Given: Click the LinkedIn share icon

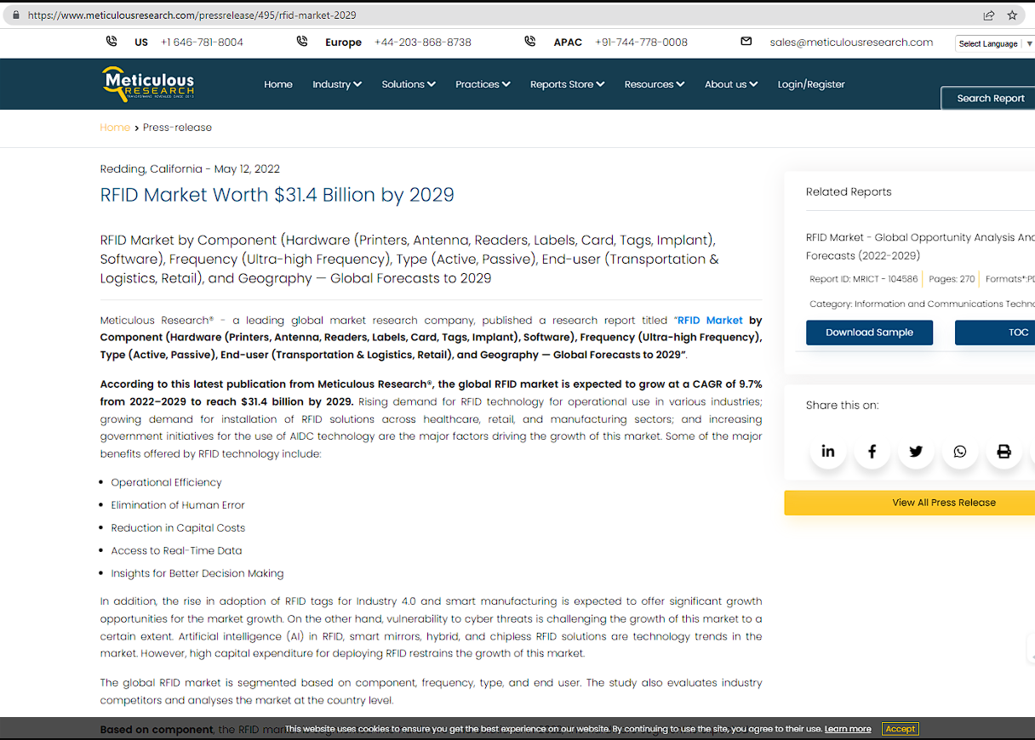Looking at the screenshot, I should click(x=827, y=452).
